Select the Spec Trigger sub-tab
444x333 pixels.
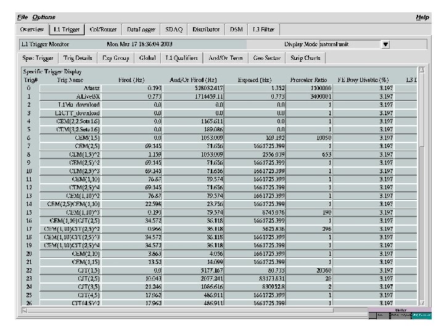[38, 58]
